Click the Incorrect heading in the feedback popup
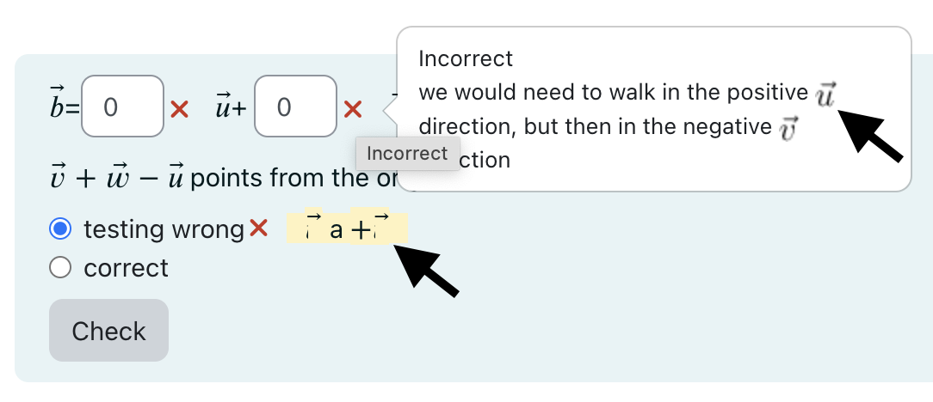 tap(466, 58)
